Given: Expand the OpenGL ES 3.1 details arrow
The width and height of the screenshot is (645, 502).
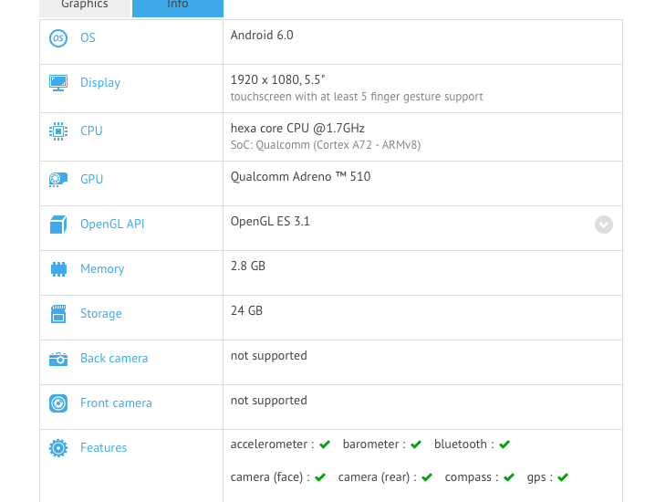Looking at the screenshot, I should [604, 225].
